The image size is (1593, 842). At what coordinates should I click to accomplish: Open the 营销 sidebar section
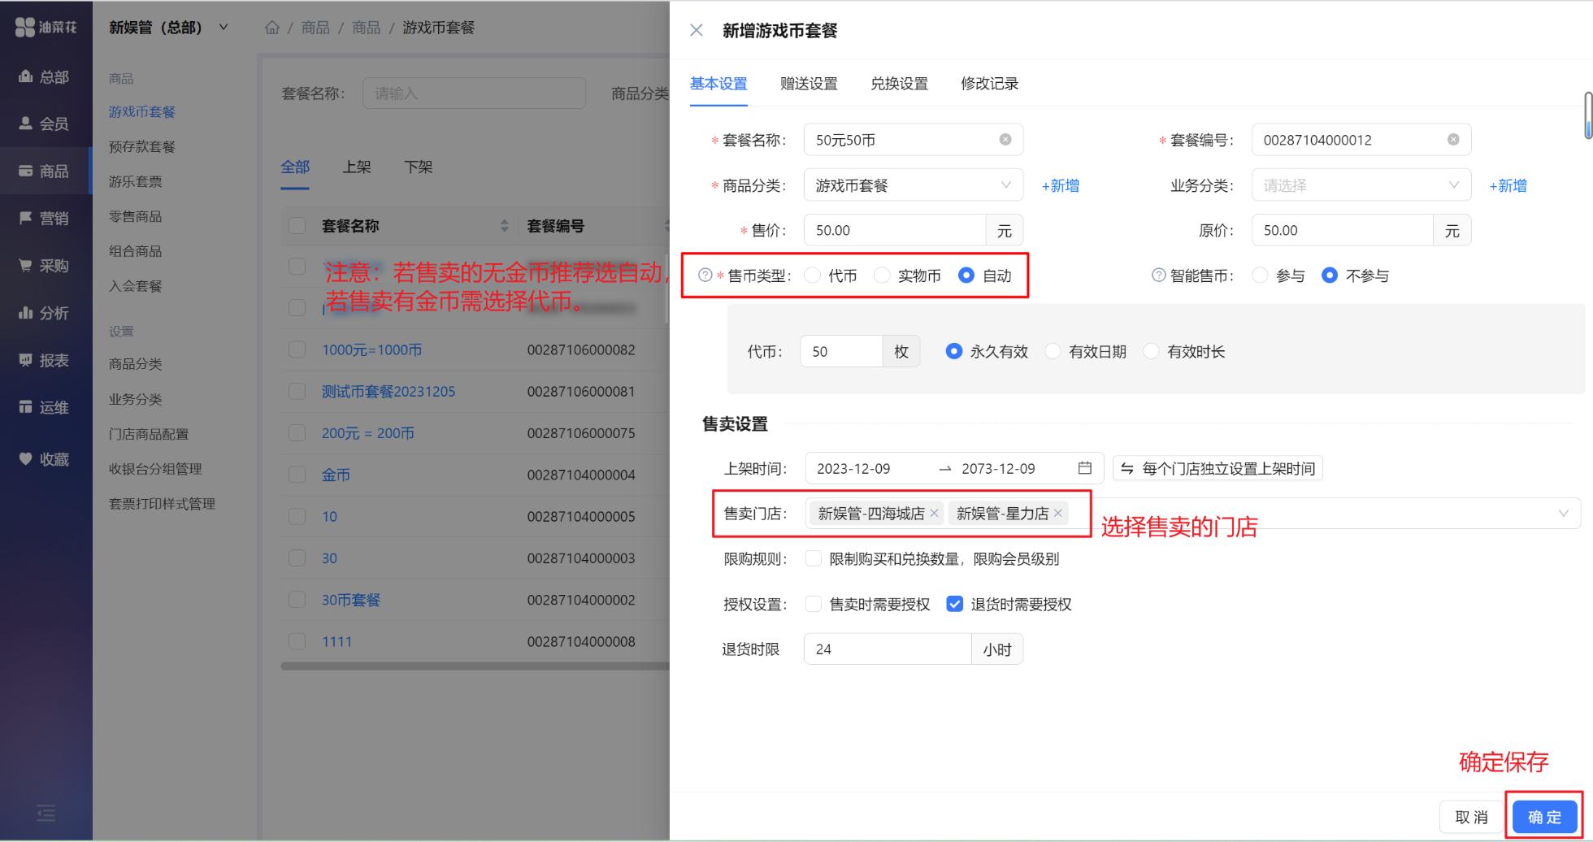[45, 218]
